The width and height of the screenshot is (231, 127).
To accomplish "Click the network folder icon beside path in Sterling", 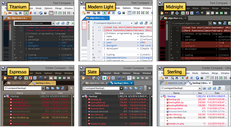I will point(220,88).
